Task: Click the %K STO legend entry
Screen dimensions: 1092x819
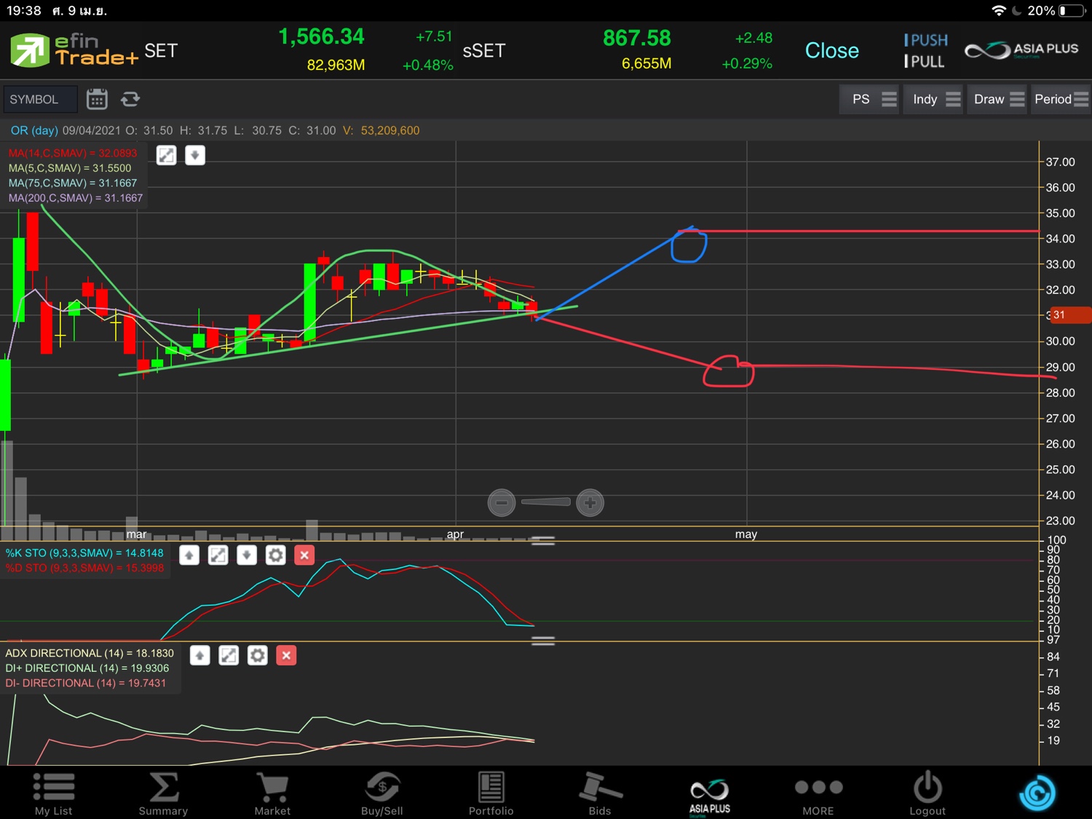Action: click(x=84, y=553)
